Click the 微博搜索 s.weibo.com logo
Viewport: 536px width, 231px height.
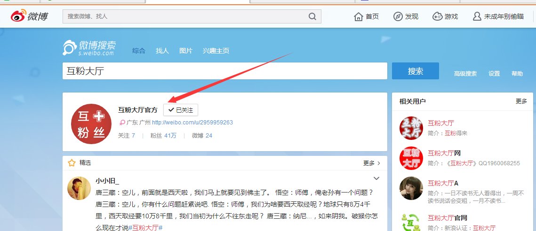pyautogui.click(x=89, y=48)
